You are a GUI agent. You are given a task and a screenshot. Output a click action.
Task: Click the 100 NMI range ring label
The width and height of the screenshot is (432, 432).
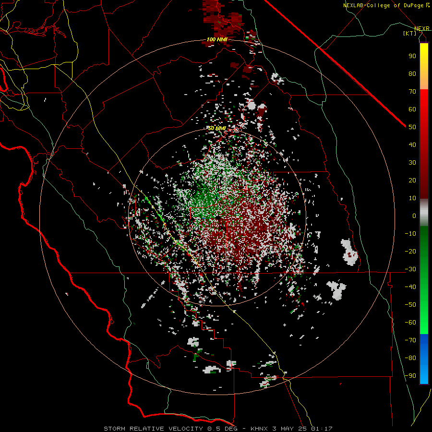(x=217, y=39)
